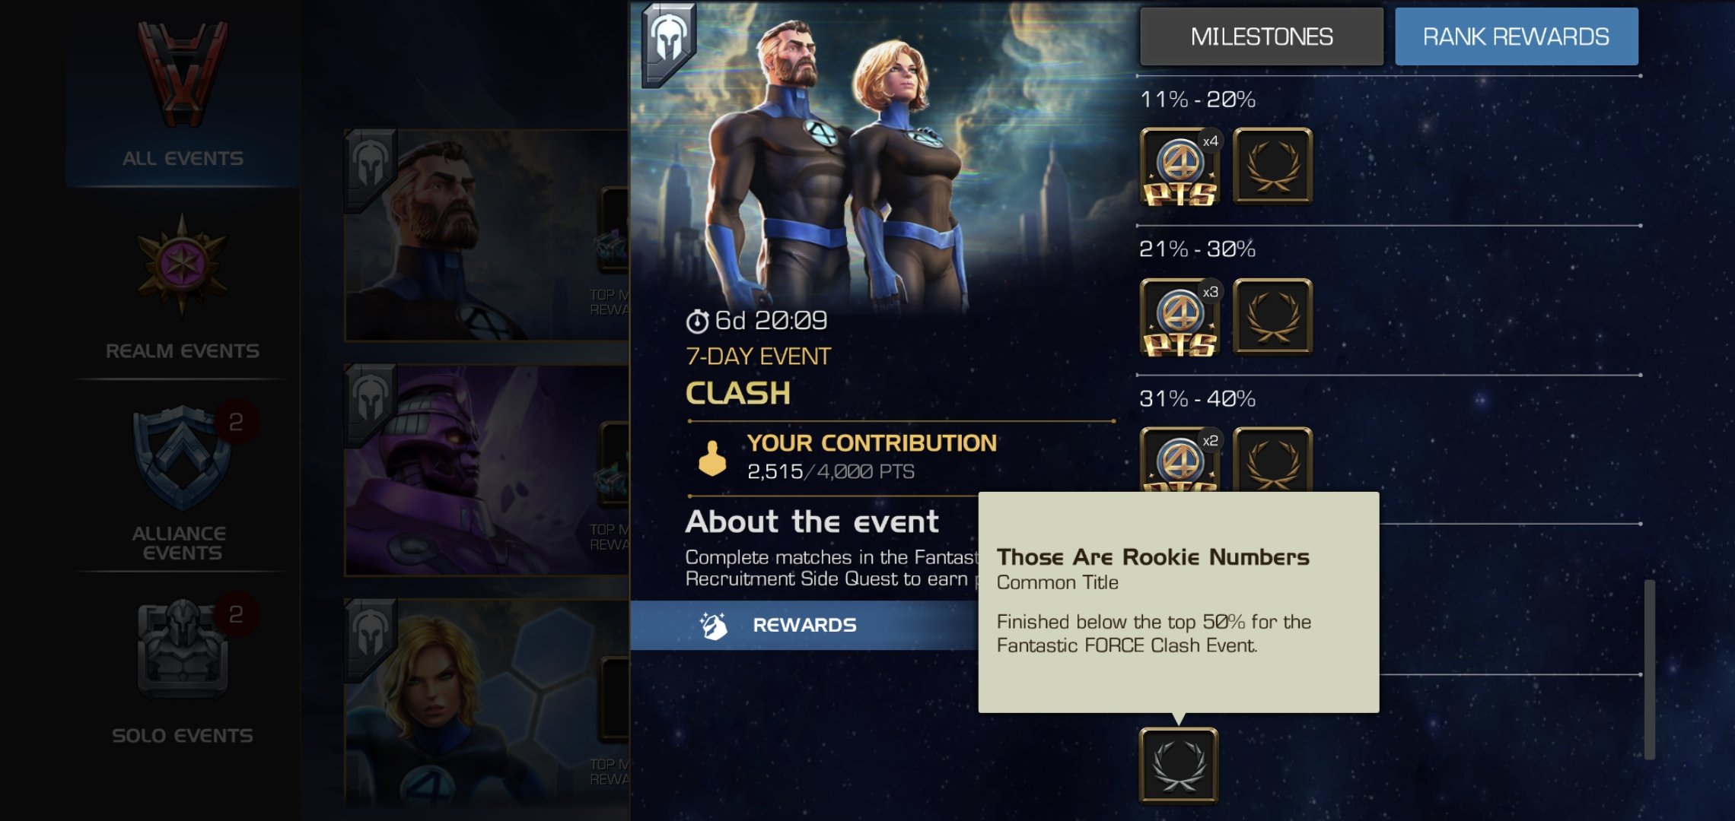Open Alliance Events shield icon
This screenshot has width=1735, height=821.
pyautogui.click(x=182, y=458)
